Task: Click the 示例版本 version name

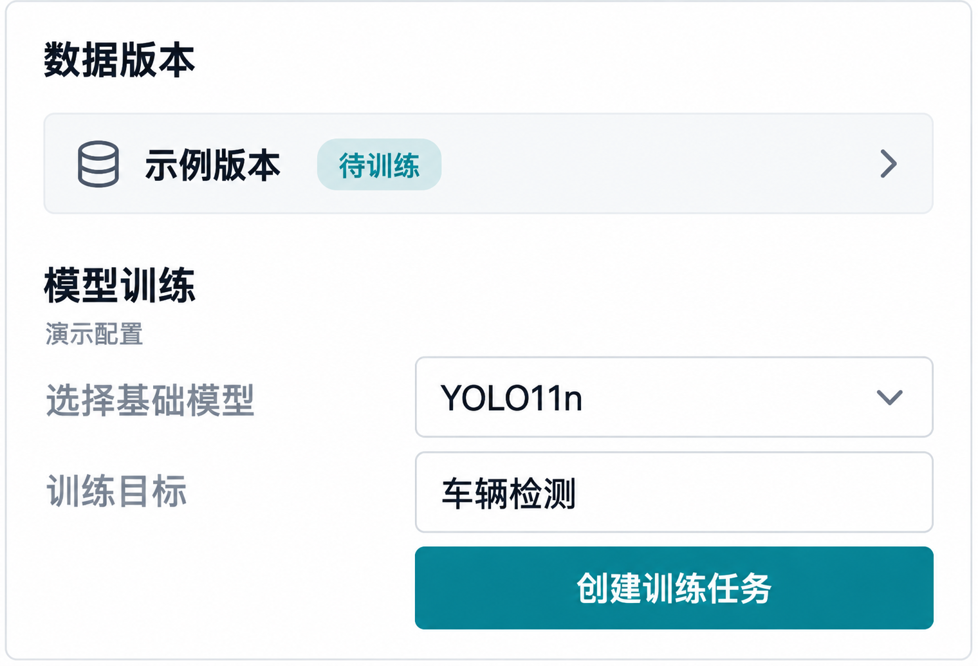Action: coord(213,165)
